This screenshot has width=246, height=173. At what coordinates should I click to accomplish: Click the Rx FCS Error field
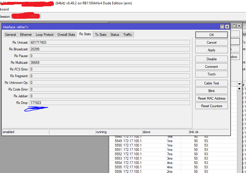(x=110, y=69)
